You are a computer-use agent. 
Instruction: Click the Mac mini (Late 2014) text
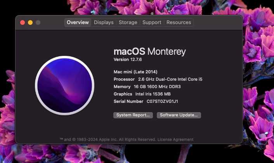tap(135, 72)
